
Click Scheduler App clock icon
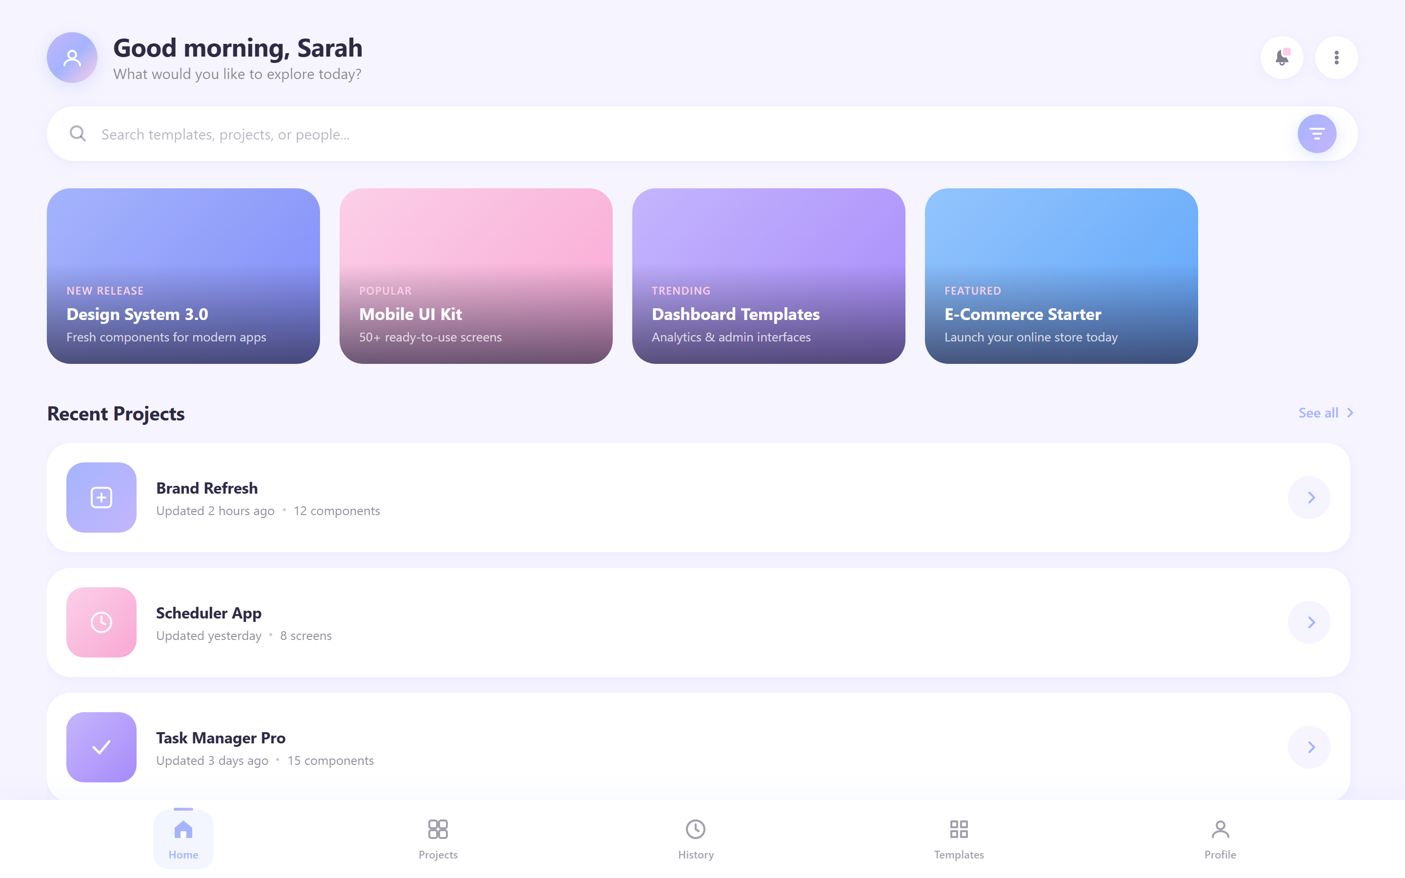point(101,622)
